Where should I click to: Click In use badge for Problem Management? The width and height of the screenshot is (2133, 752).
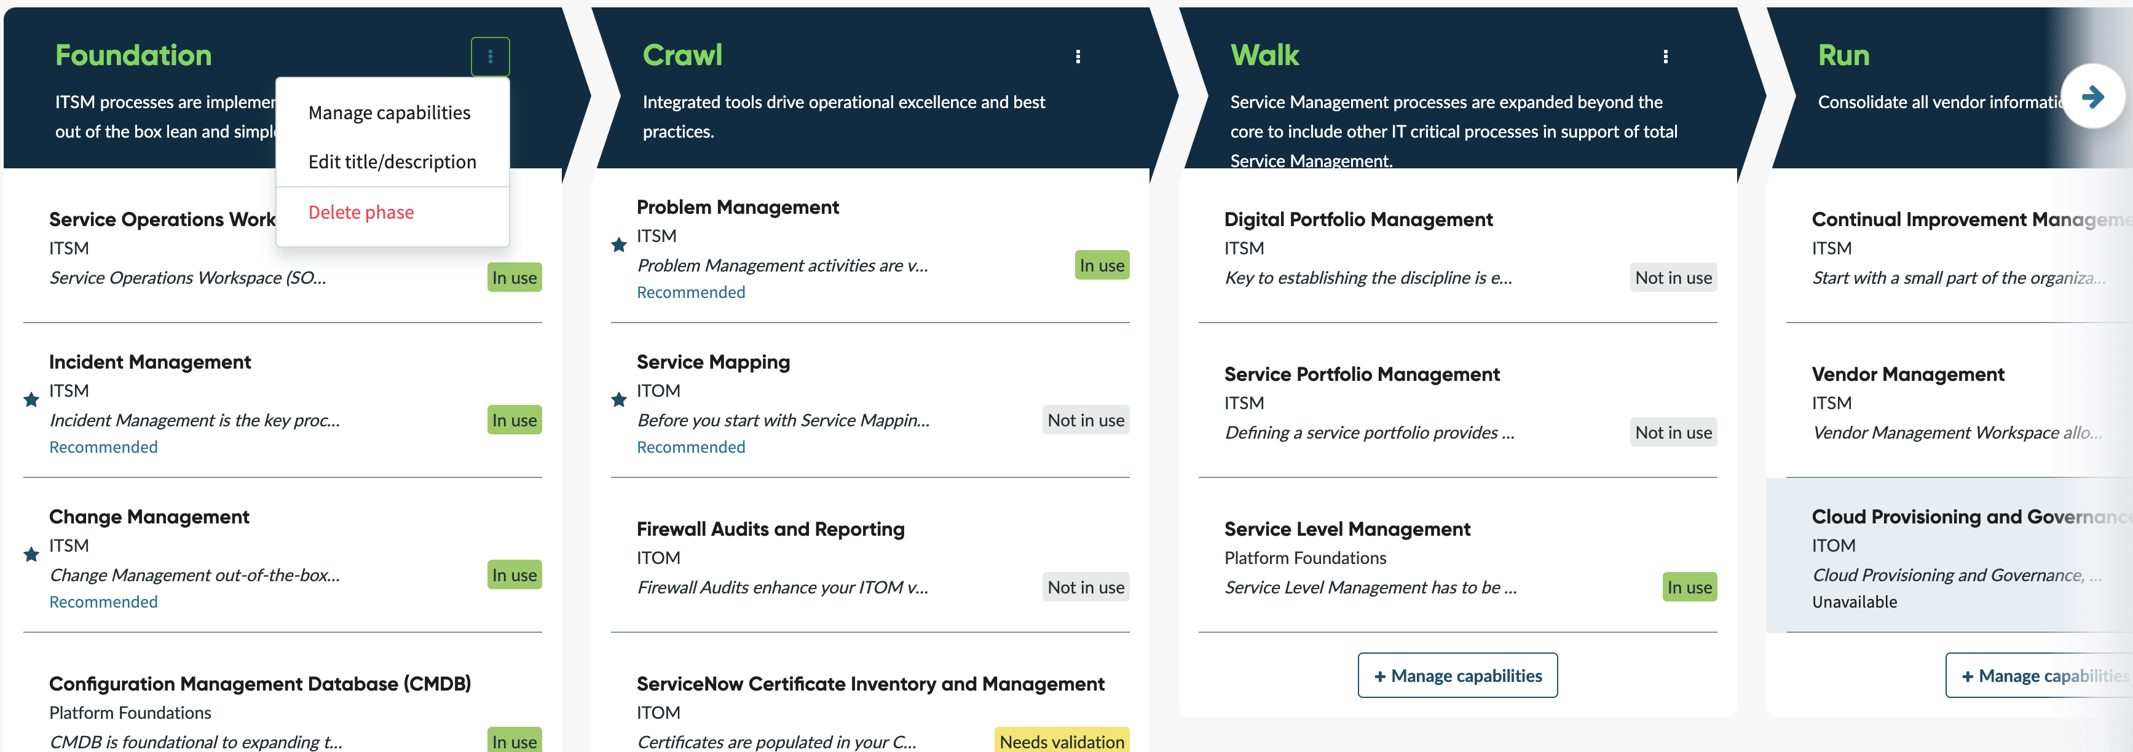[1102, 265]
